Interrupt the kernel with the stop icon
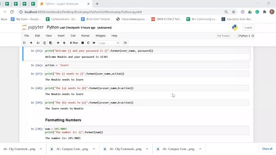276x155 pixels. (x=82, y=43)
